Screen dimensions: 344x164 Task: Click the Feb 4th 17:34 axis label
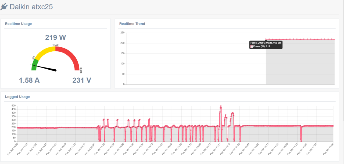[138, 149]
